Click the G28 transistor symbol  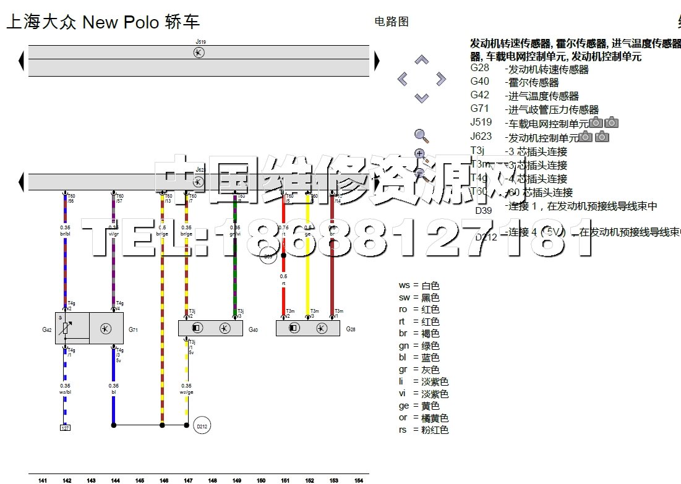pos(322,328)
